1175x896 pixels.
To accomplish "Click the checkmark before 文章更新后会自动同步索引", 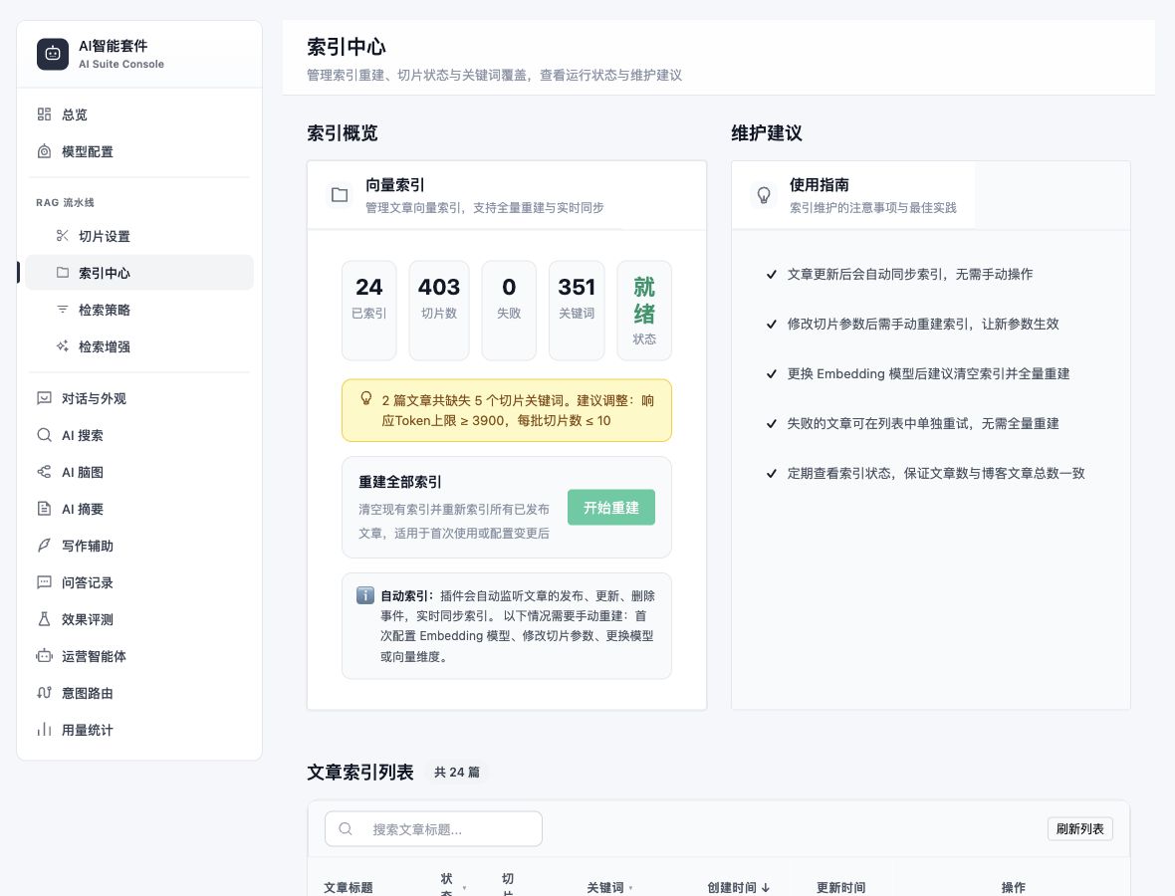I will click(x=771, y=274).
